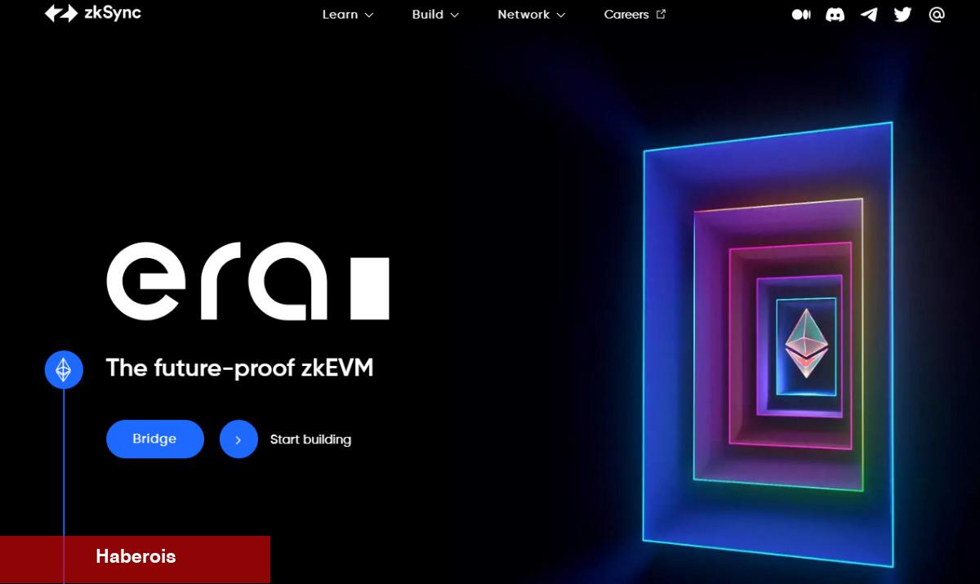This screenshot has width=980, height=584.
Task: Expand the Learn dropdown menu
Action: coord(348,15)
